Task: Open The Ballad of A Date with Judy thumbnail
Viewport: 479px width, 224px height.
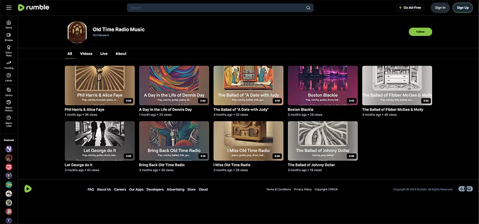Action: point(248,86)
